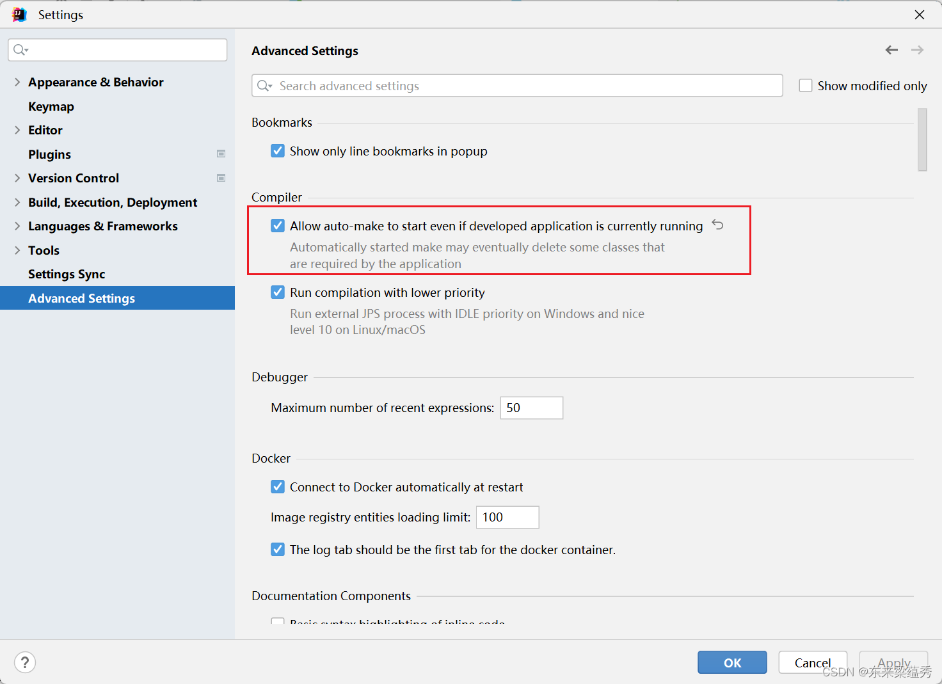Expand Appearance & Behavior tree node
942x684 pixels.
point(17,82)
